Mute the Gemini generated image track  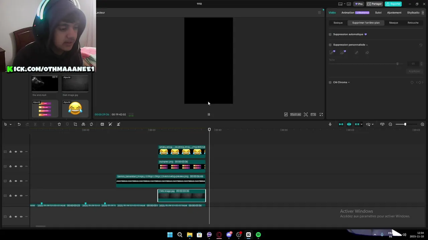(21, 181)
